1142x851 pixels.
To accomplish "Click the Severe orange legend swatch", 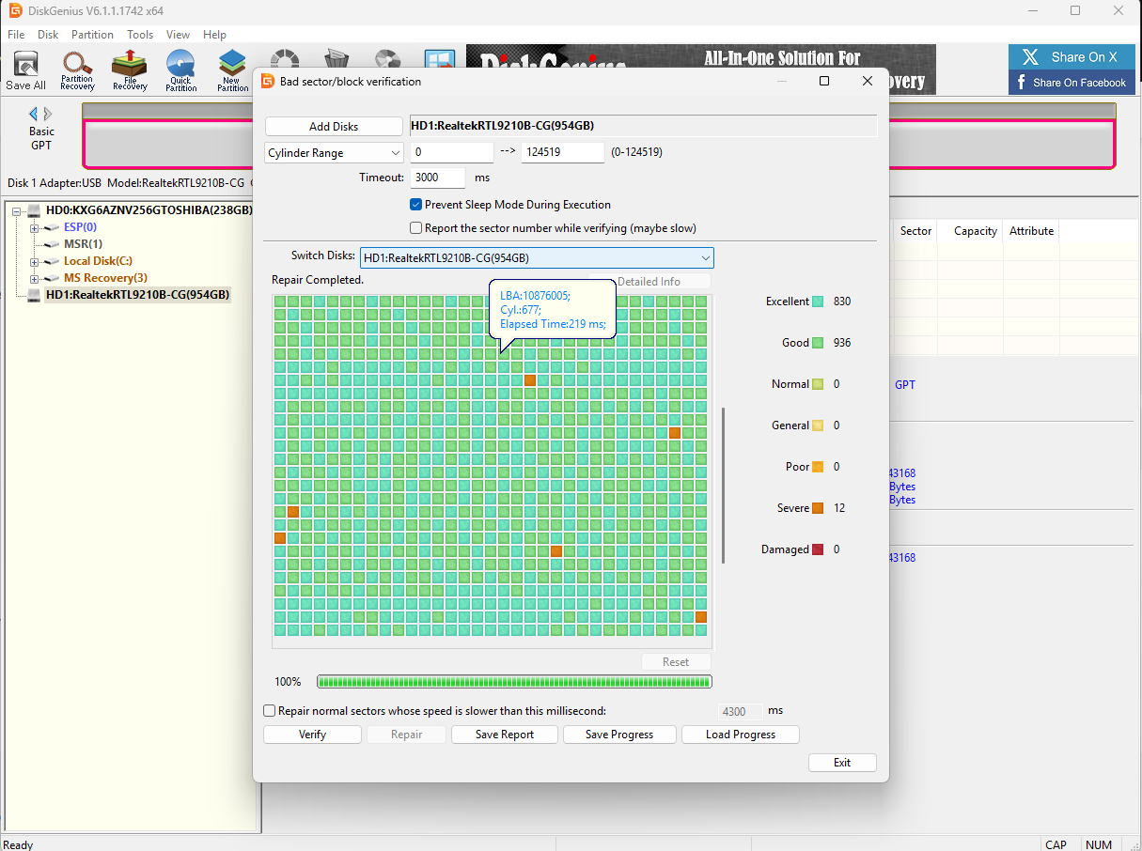I will coord(818,508).
